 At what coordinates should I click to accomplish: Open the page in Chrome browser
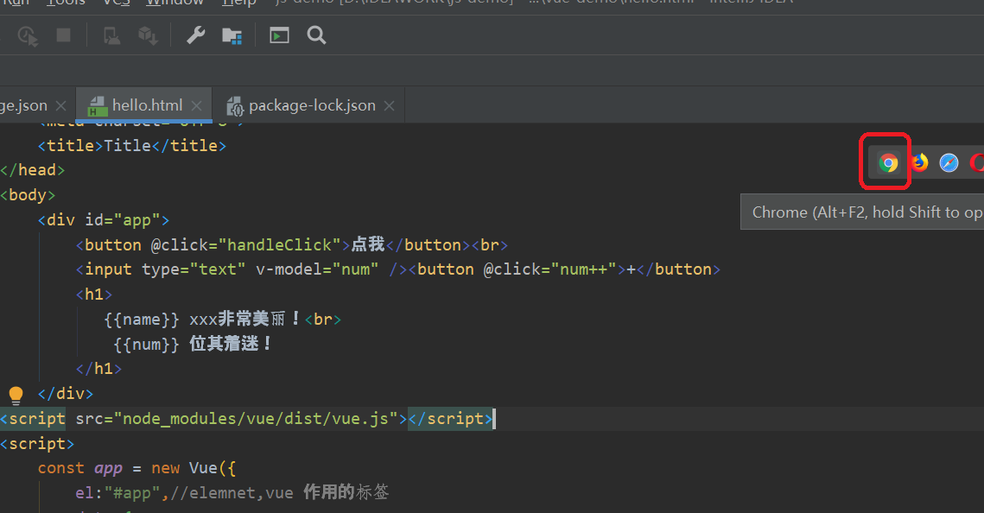(x=887, y=163)
